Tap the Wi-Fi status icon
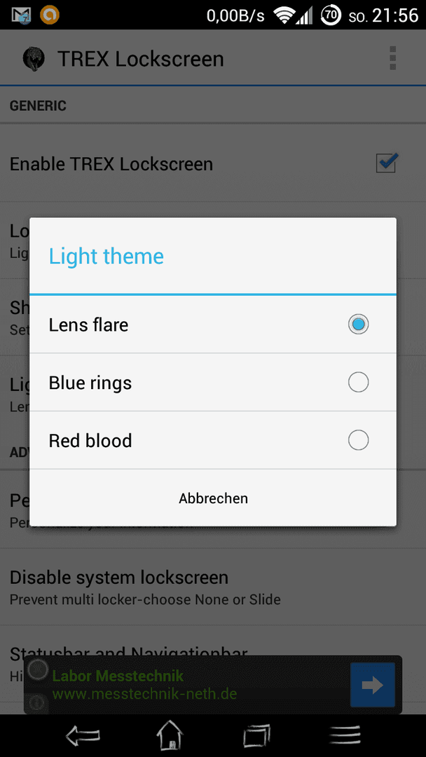The height and width of the screenshot is (757, 426). tap(284, 16)
